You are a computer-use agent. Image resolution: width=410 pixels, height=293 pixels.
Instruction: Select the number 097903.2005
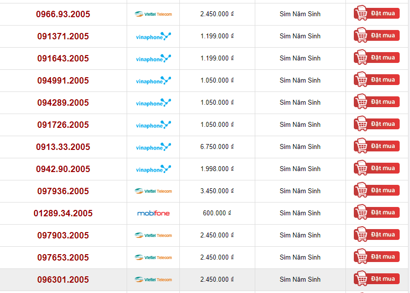[x=63, y=235]
